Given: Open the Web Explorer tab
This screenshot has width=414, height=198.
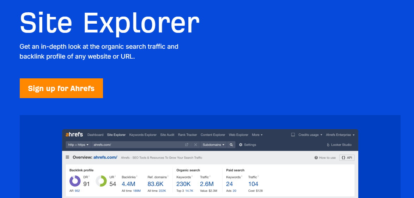Looking at the screenshot, I should pos(238,134).
